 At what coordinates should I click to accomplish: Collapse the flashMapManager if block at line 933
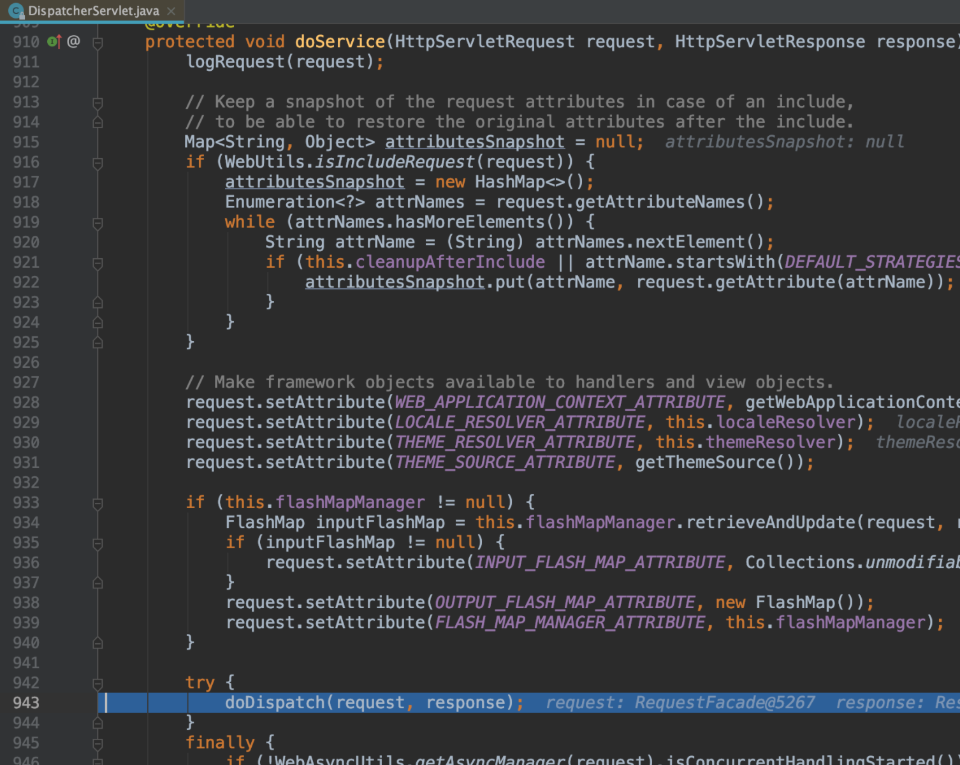[x=98, y=504]
